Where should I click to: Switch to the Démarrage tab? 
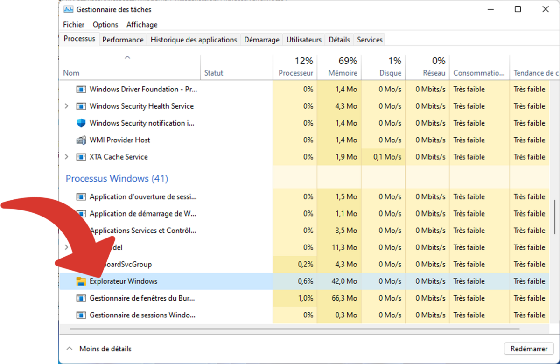[262, 40]
